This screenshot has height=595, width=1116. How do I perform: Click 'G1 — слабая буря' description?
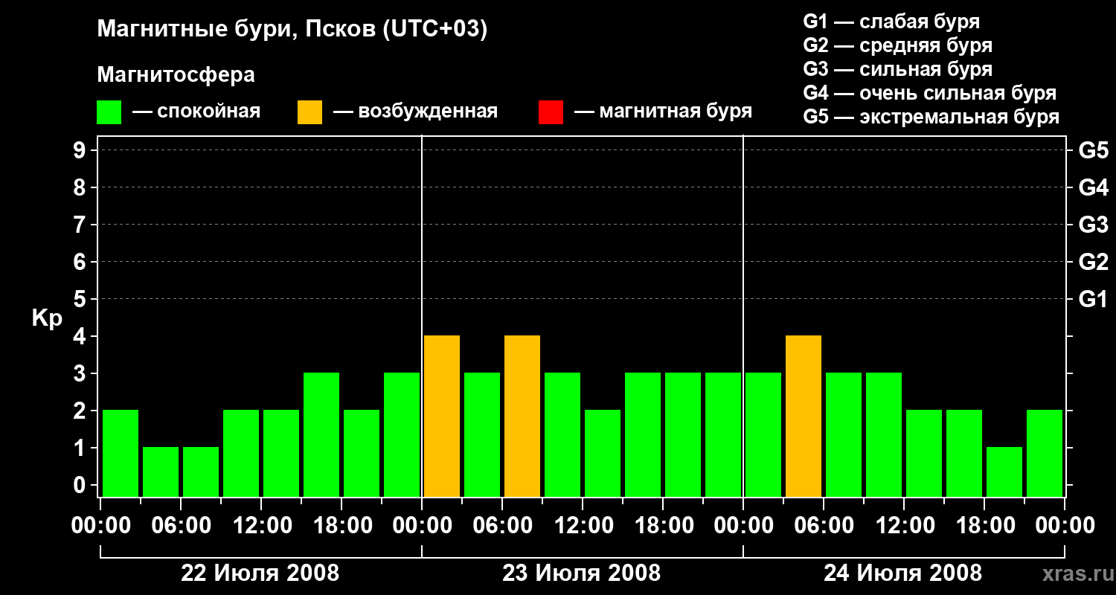tap(891, 21)
